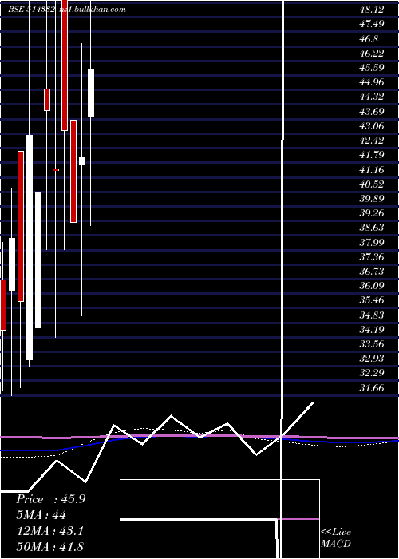Click the 32.93 price axis label

point(372,359)
